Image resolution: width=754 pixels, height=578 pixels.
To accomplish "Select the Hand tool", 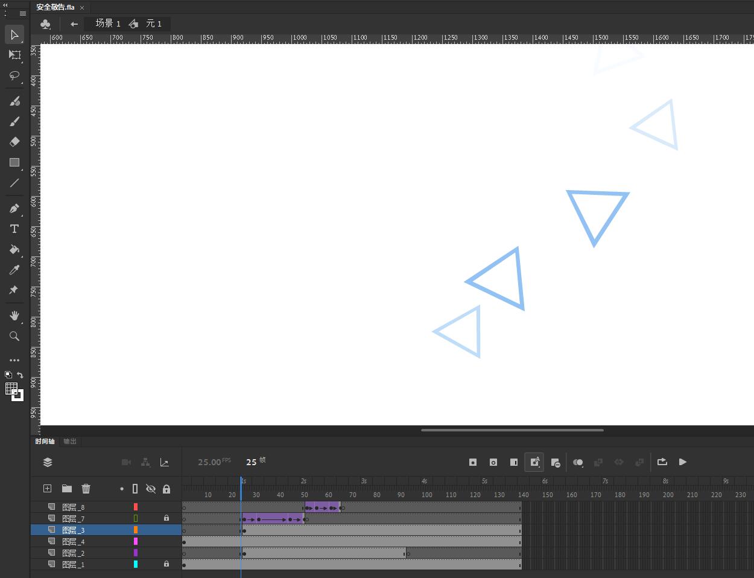I will [14, 316].
